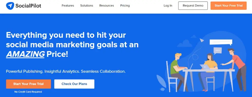Click the SocialPilot brand name text
This screenshot has height=97, width=252.
coord(28,6)
